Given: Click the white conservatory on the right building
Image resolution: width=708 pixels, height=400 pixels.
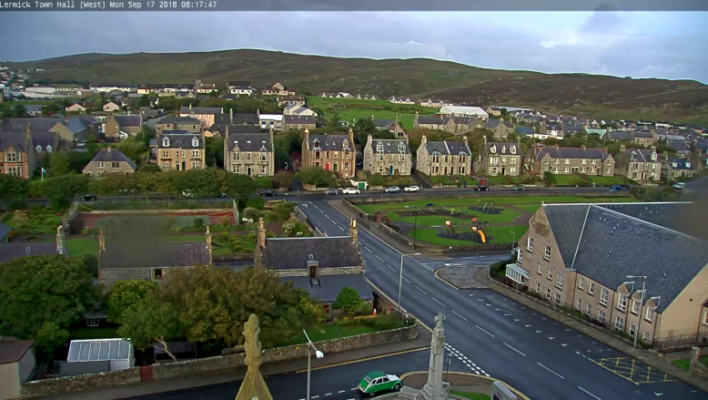Looking at the screenshot, I should 517,272.
